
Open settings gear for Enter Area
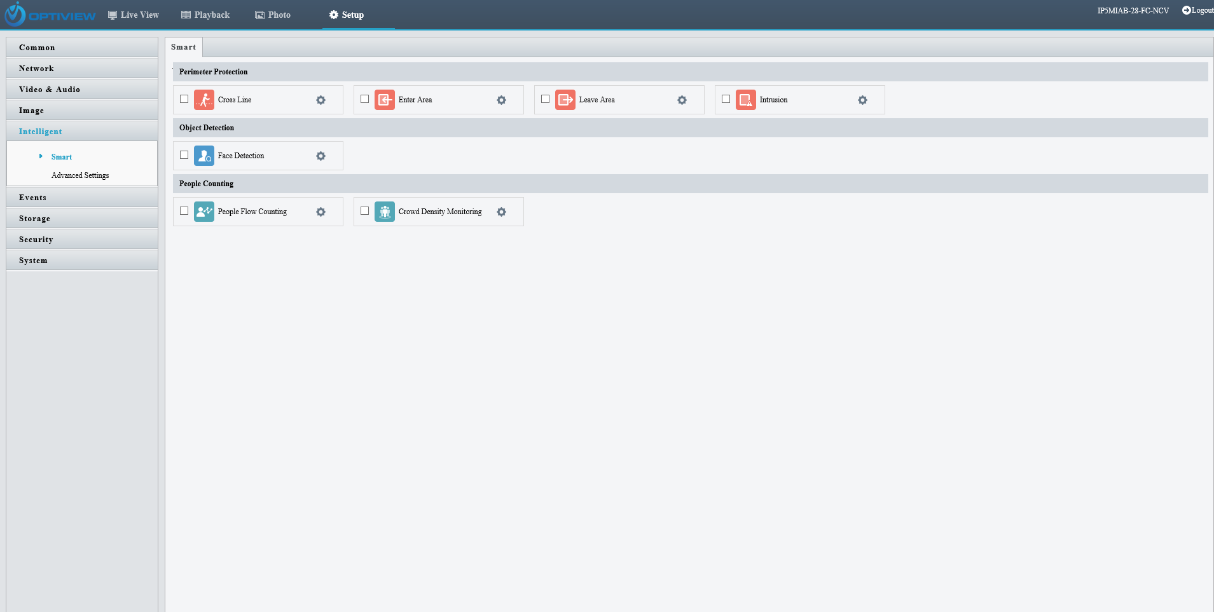point(501,100)
